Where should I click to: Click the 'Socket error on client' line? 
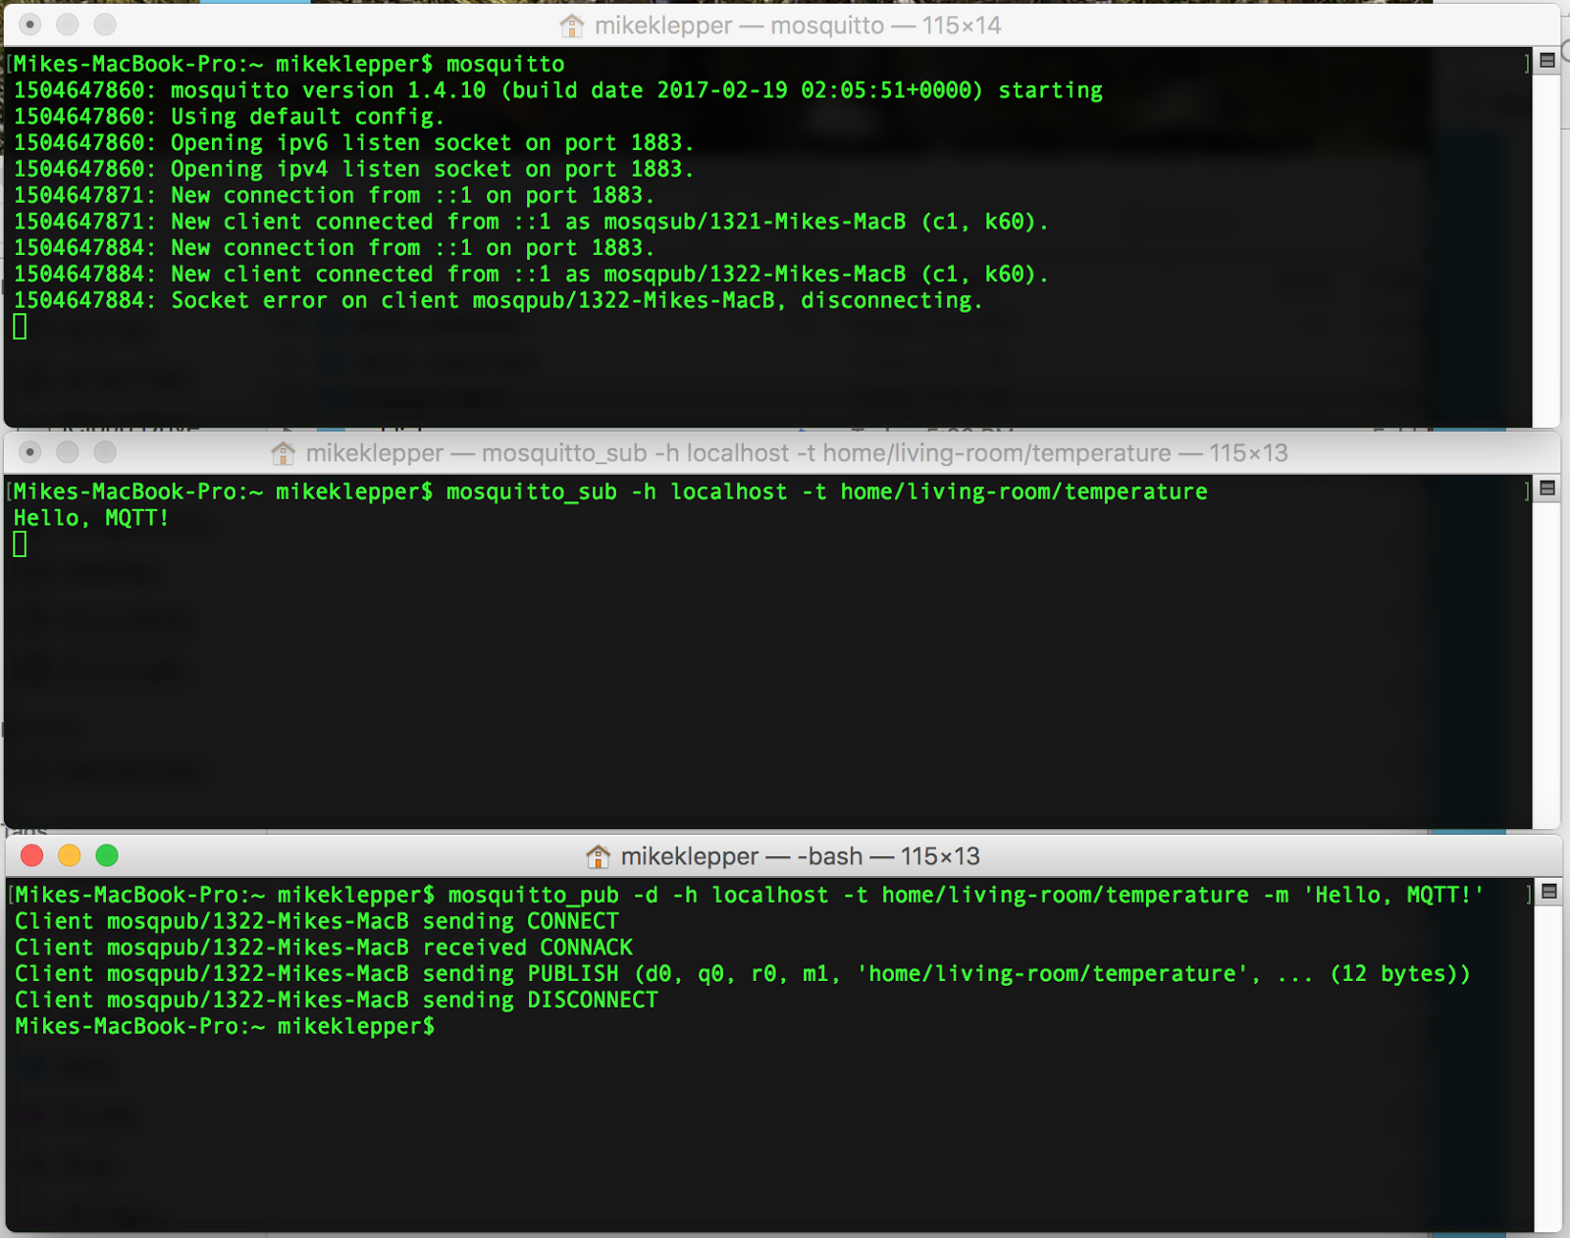pyautogui.click(x=498, y=300)
